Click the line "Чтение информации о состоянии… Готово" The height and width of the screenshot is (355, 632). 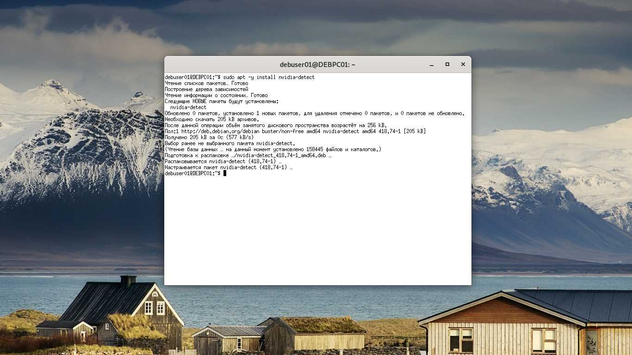[216, 95]
